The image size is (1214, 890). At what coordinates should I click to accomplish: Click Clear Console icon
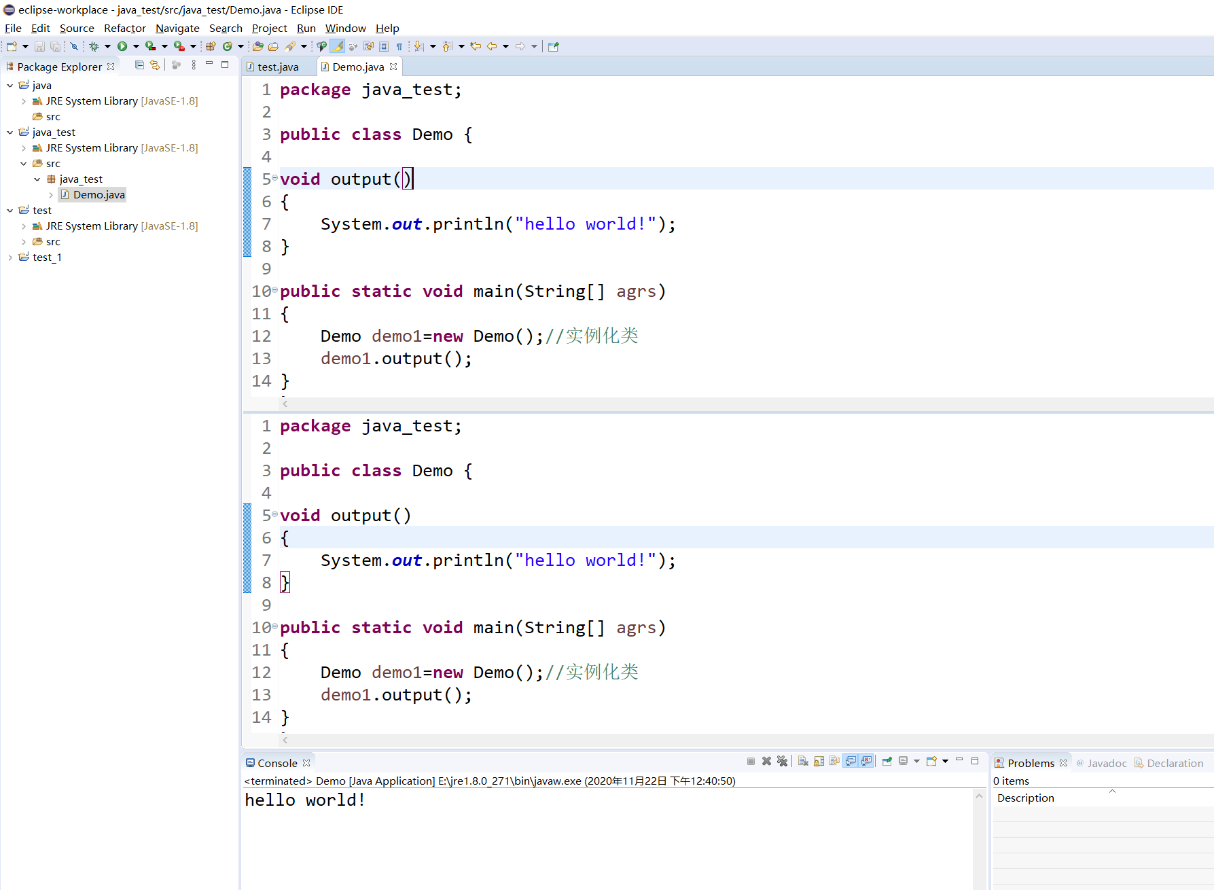[803, 761]
